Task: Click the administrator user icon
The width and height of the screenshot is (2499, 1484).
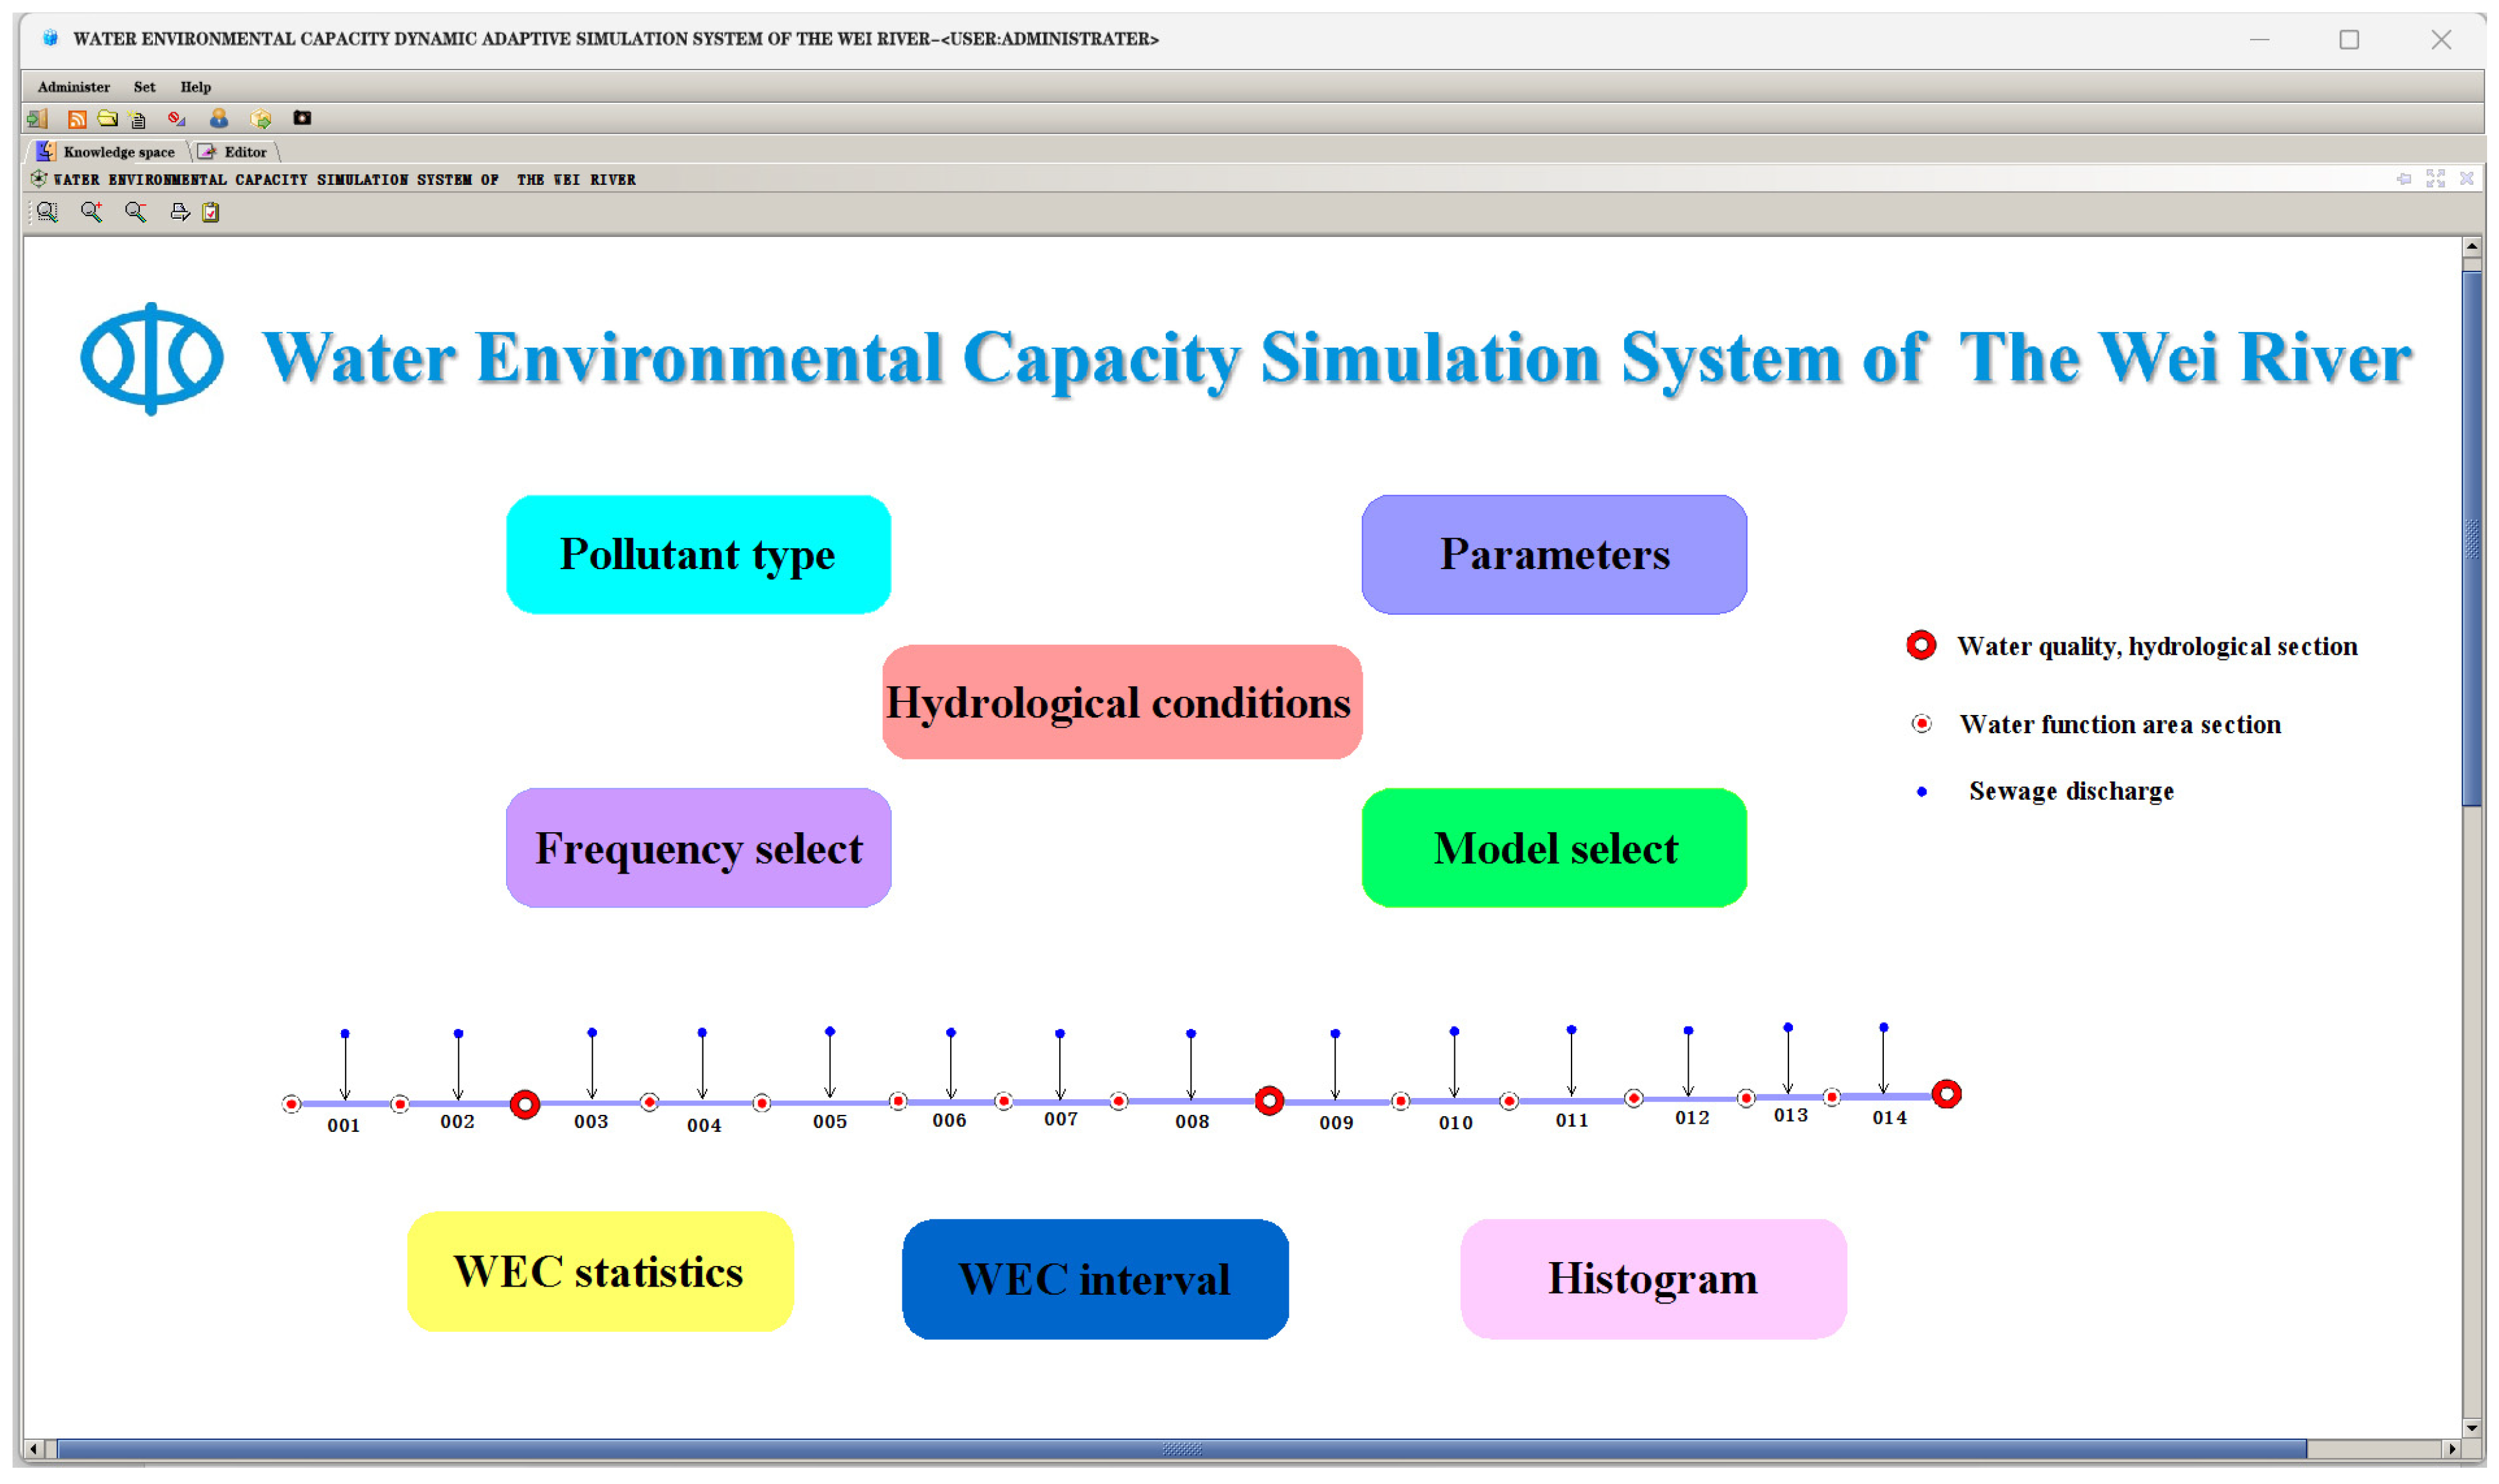Action: (x=219, y=119)
